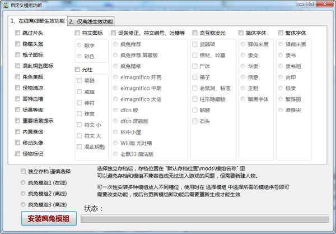Enable 场景等级 checkbox
Viewport: 336px width, 234px height.
17,109
